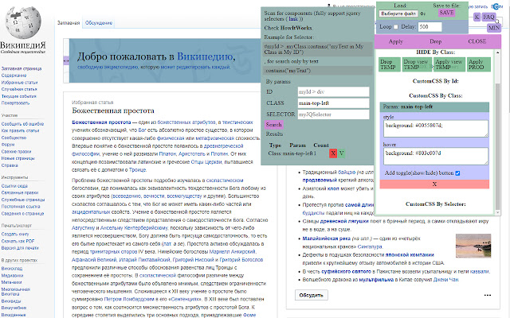Viewport: 510px width, 318px height.
Task: Click CLOSE in the pink bar
Action: [477, 41]
